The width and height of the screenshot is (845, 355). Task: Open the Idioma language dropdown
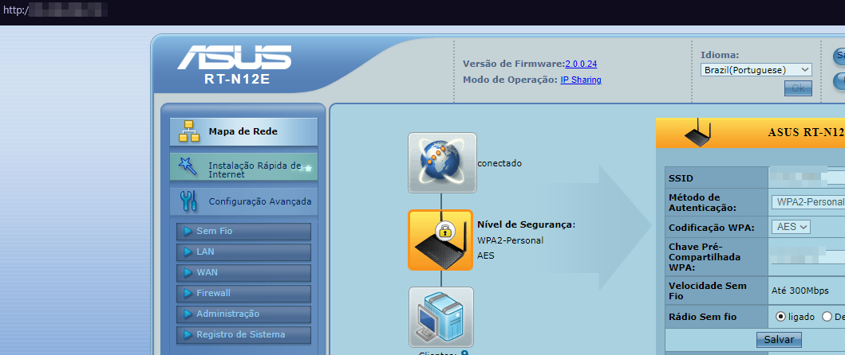[x=756, y=70]
